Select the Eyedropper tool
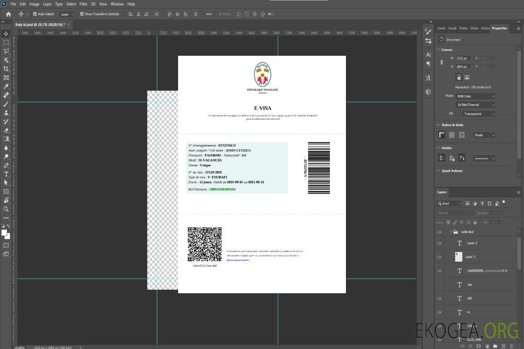The height and width of the screenshot is (349, 524). pyautogui.click(x=6, y=86)
